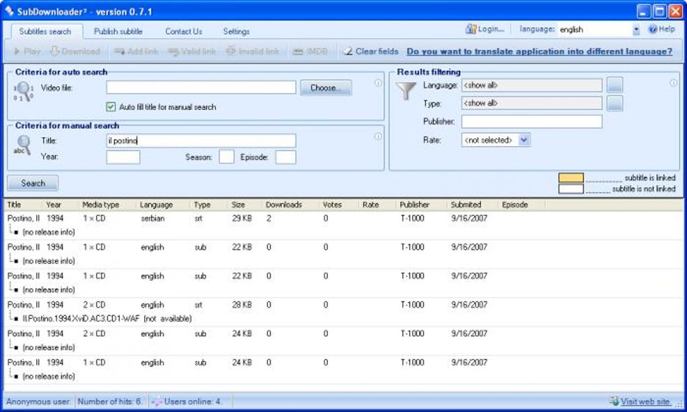Click the Type filter show all field
687x412 pixels.
532,103
